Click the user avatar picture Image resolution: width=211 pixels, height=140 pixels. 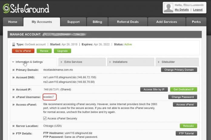[169, 8]
